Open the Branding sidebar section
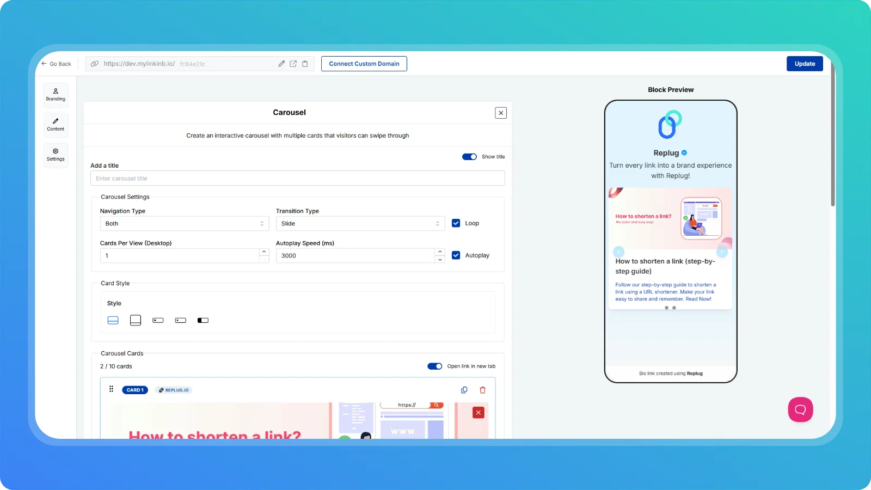Viewport: 871px width, 490px height. coord(56,95)
